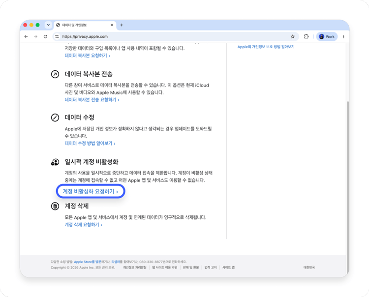Click the 계정 삭제 trash icon
Viewport: 369px width, 297px height.
[x=55, y=206]
